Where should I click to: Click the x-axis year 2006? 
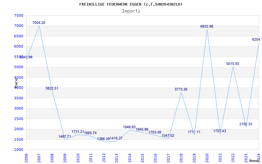(26, 158)
